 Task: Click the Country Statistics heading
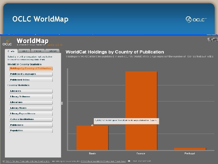click(x=18, y=85)
